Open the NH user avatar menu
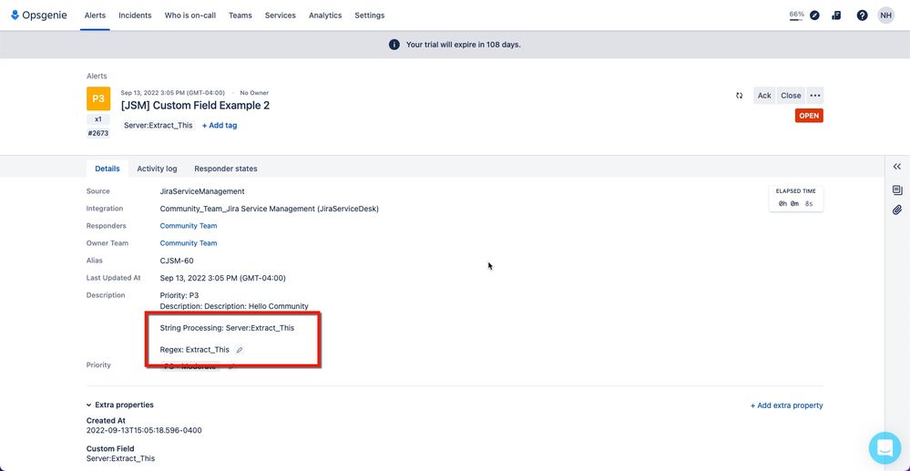 886,15
